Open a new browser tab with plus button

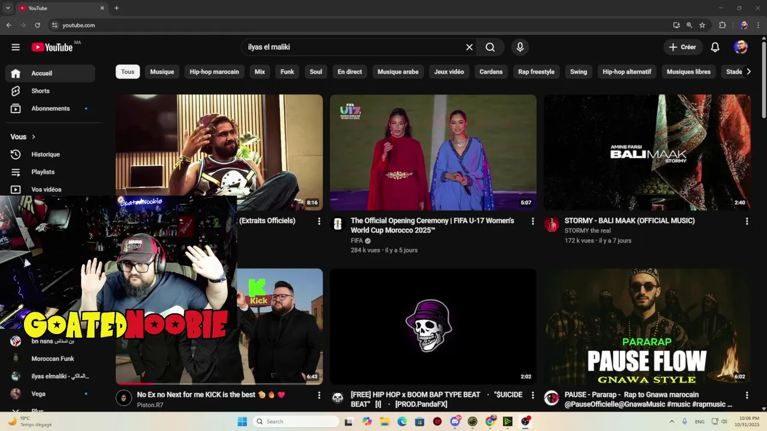[116, 8]
